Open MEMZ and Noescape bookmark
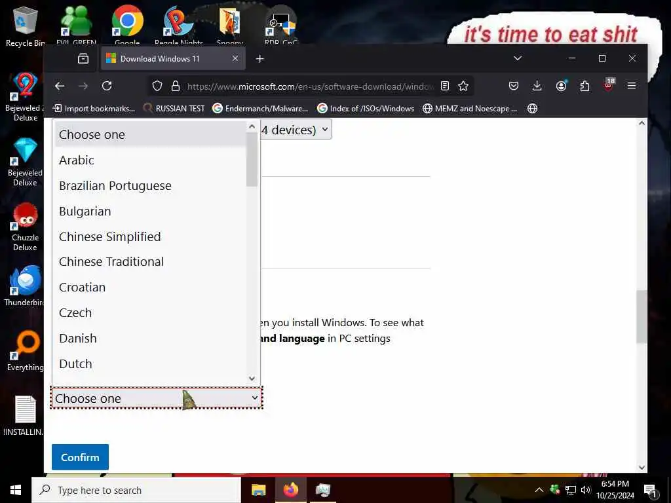Image resolution: width=671 pixels, height=503 pixels. pos(469,109)
